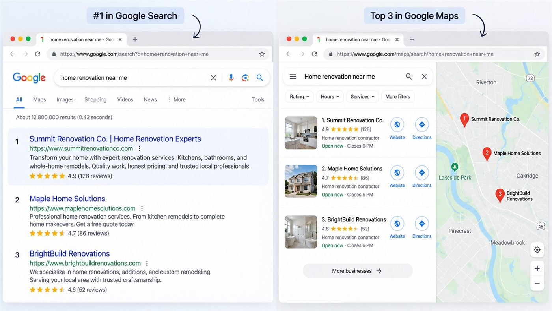This screenshot has height=311, width=552.
Task: Click "4.9 (128 reviews)" rating in search results
Action: pyautogui.click(x=90, y=176)
